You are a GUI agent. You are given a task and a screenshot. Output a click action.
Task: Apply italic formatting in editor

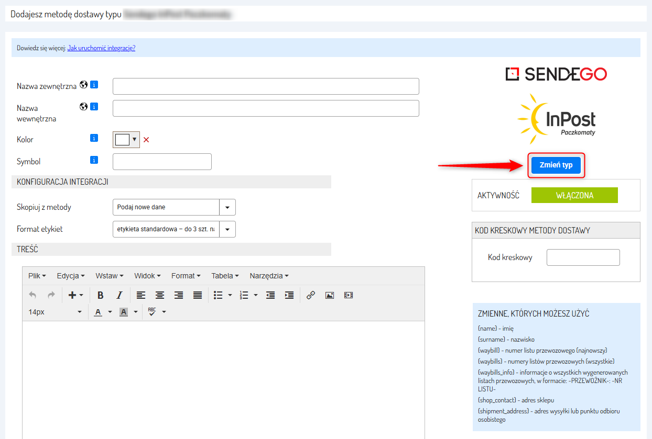coord(119,295)
